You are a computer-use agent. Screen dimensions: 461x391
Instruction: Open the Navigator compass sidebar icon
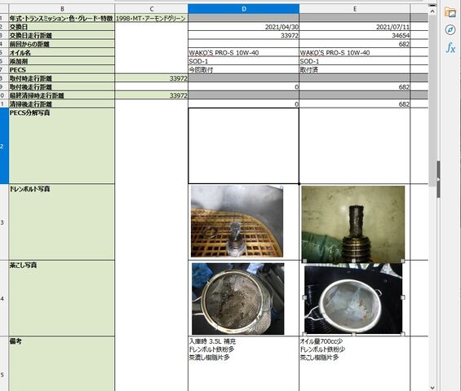(x=450, y=29)
